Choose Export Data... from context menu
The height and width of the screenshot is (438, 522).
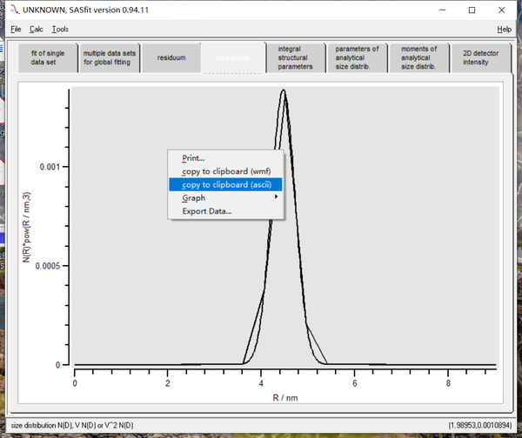pyautogui.click(x=226, y=211)
